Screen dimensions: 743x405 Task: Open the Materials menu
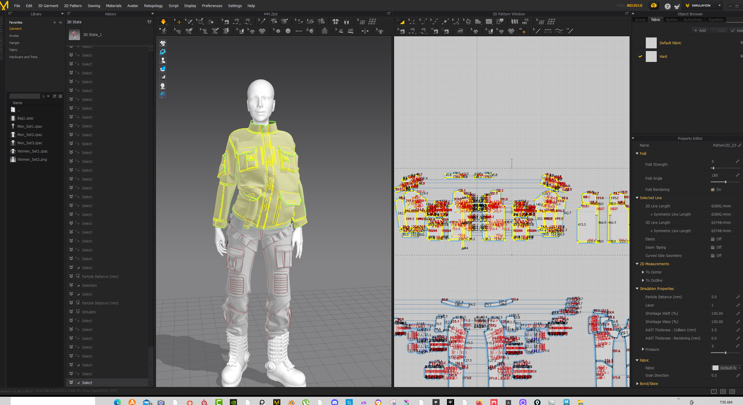point(114,6)
